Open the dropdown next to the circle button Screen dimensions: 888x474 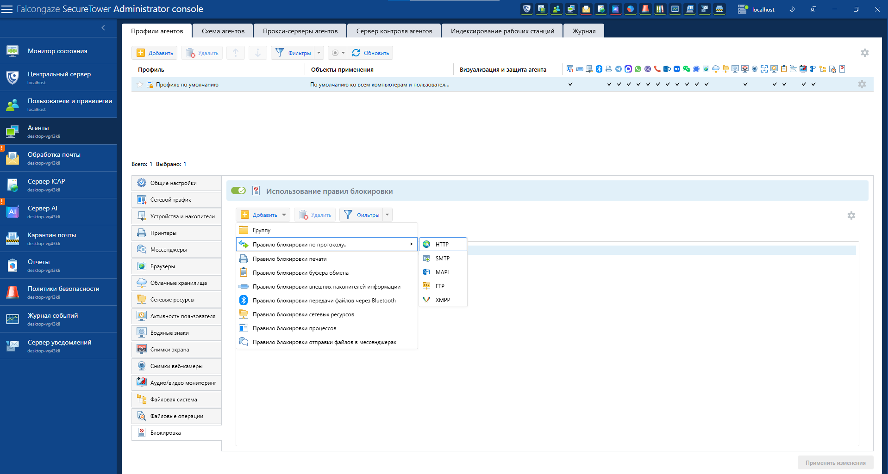click(x=343, y=53)
